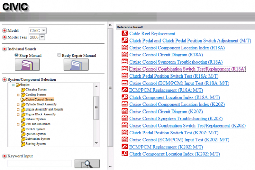Screen dimensions: 255x170
Task: Click icon beside Cruise Control Component Location Index (R18A)
Action: click(125, 47)
